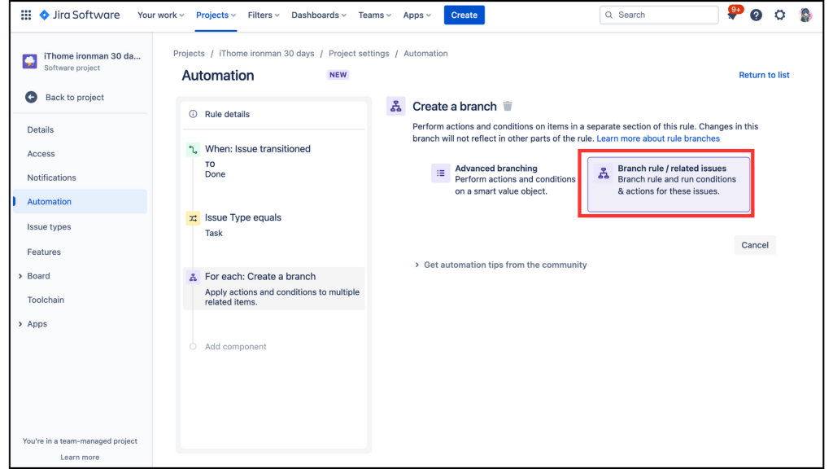Open the settings gear icon

click(779, 15)
